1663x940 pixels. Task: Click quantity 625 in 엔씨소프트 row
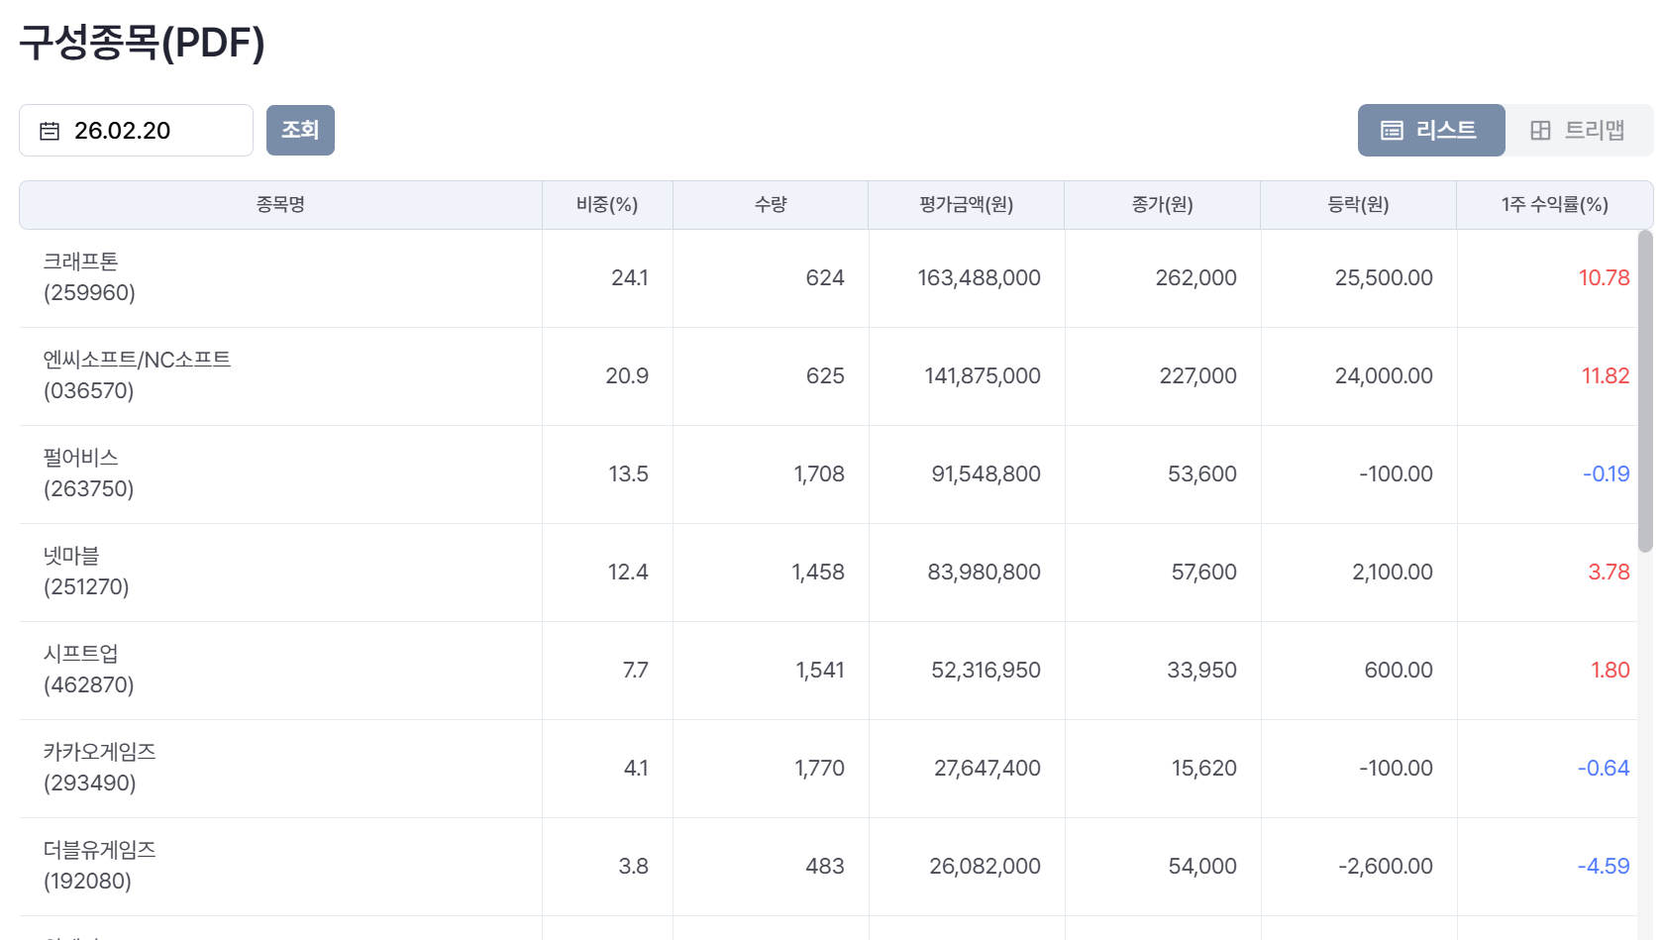click(825, 375)
